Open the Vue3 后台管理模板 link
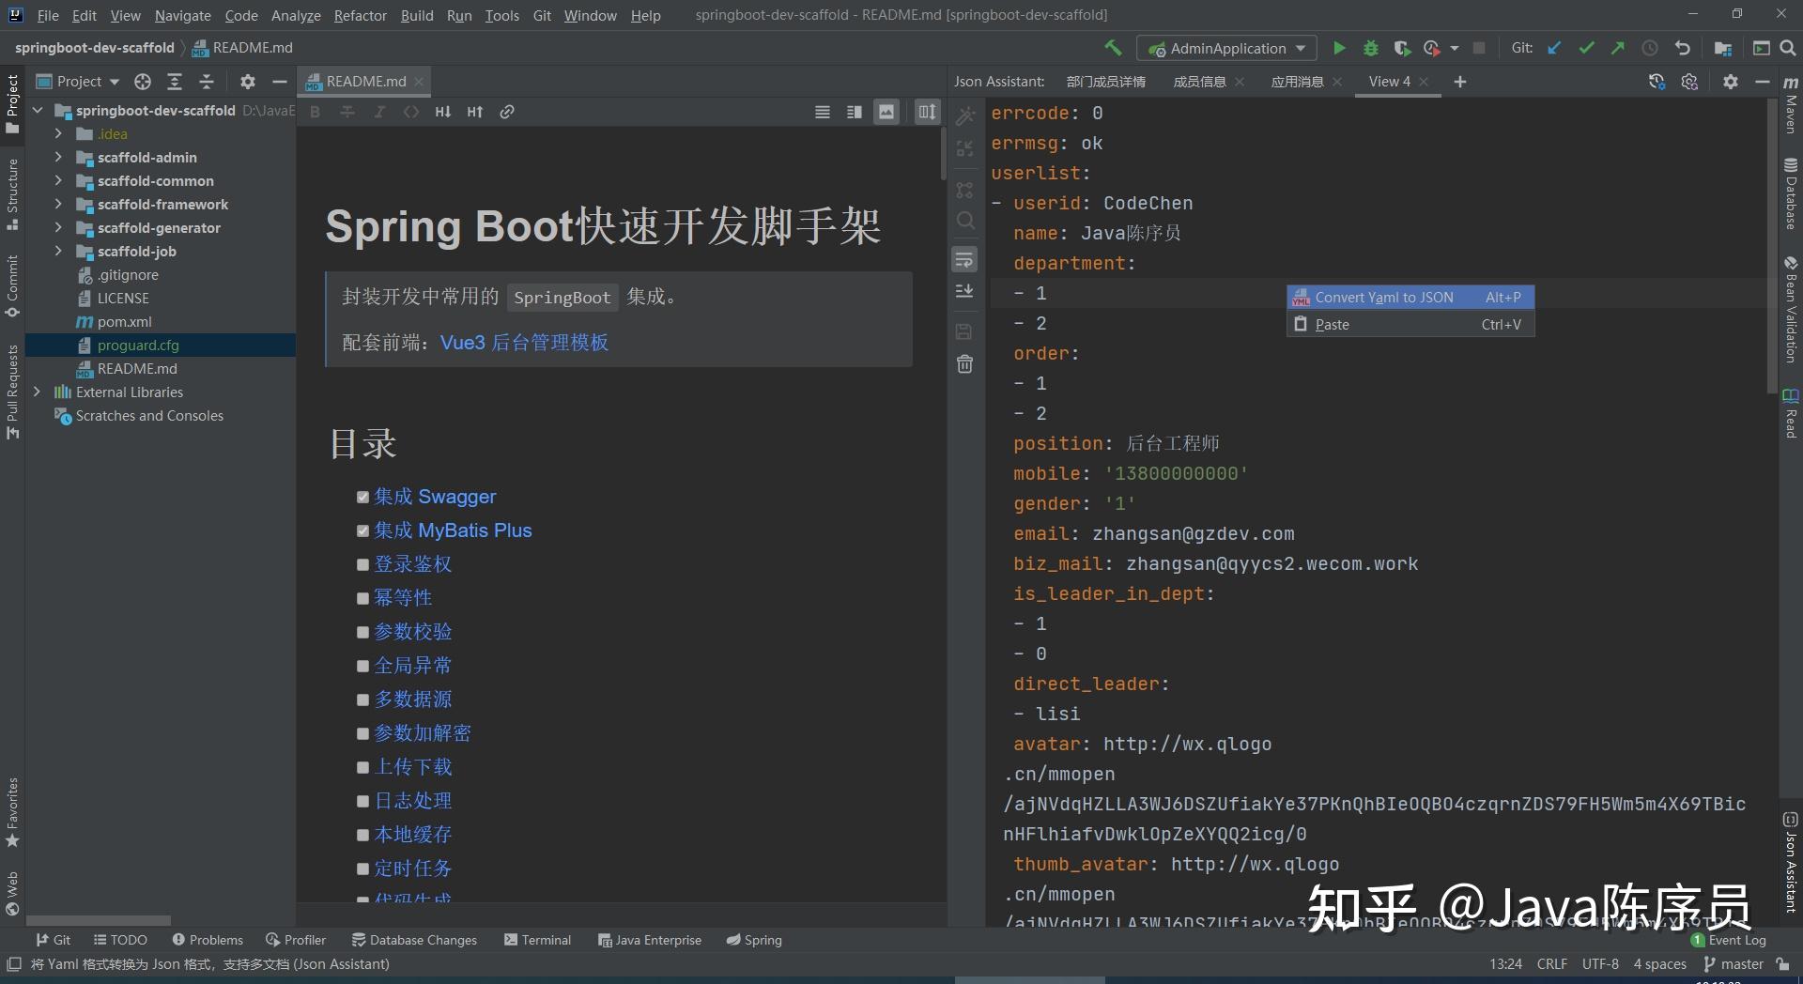 pyautogui.click(x=524, y=343)
